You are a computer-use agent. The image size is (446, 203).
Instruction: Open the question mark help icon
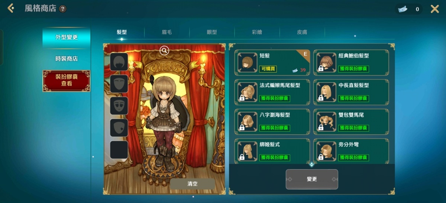63,9
